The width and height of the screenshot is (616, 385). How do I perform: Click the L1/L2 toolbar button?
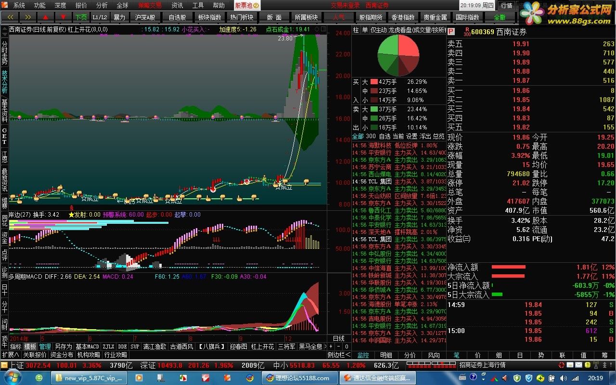click(100, 17)
